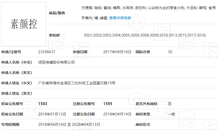This screenshot has height=131, width=218.
Task: Click the 注册公告期号 label
Action: (84, 104)
